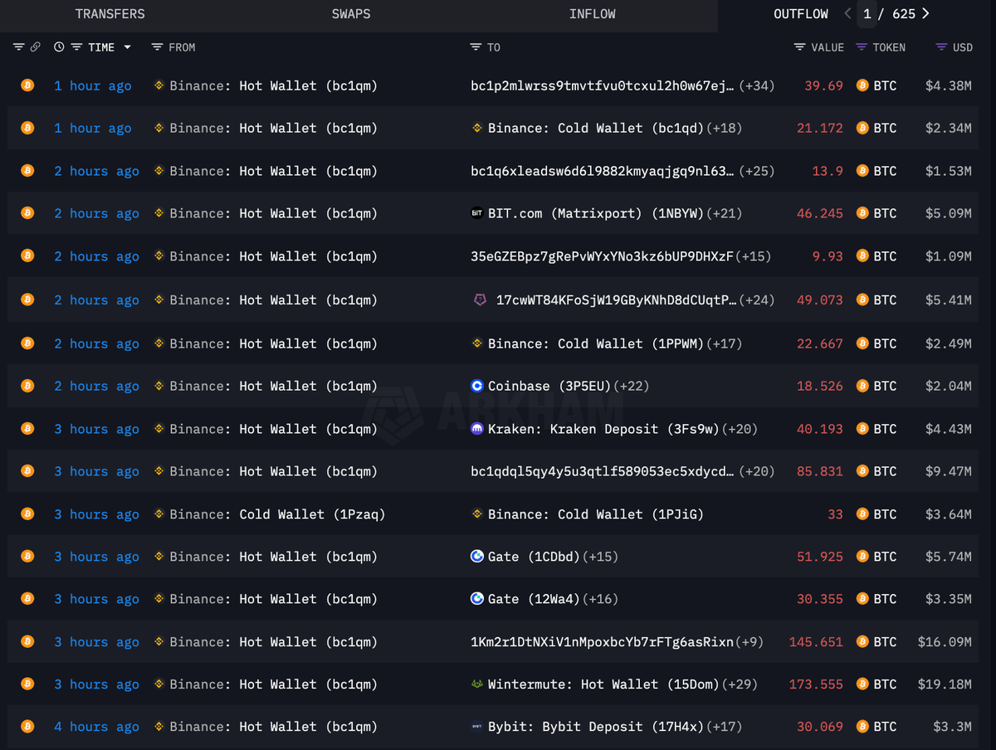Click Gate logo on 12Wa4 row
Image resolution: width=996 pixels, height=750 pixels.
coord(477,598)
